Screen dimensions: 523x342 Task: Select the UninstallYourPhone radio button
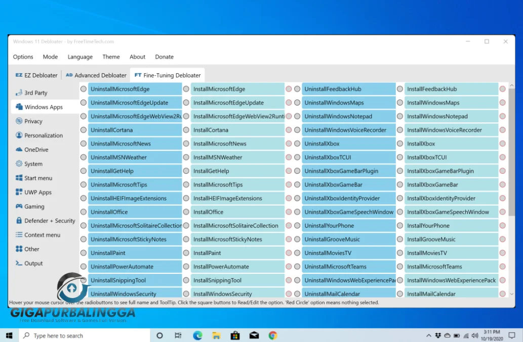[297, 225]
